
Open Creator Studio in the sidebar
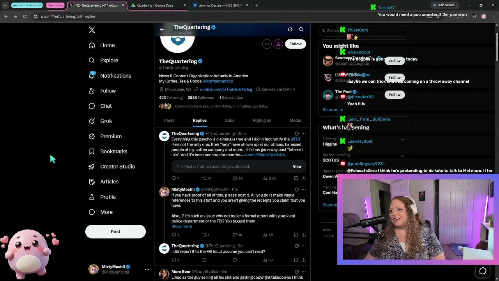(112, 167)
